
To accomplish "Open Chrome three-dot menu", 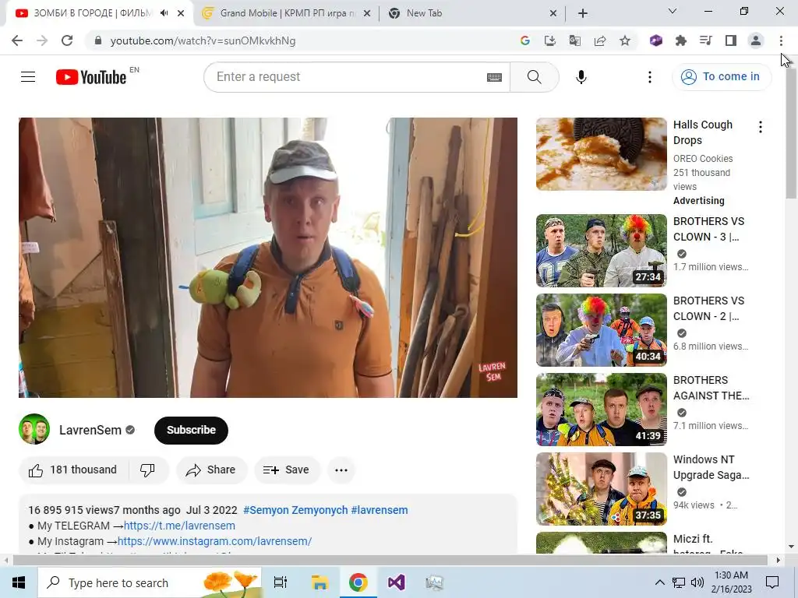I will tap(781, 40).
